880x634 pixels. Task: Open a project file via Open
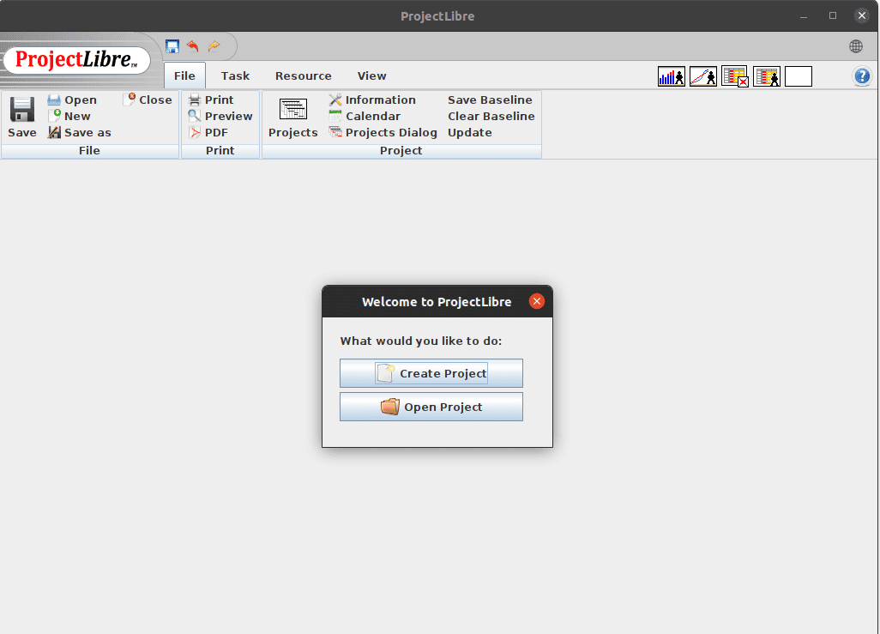[72, 100]
